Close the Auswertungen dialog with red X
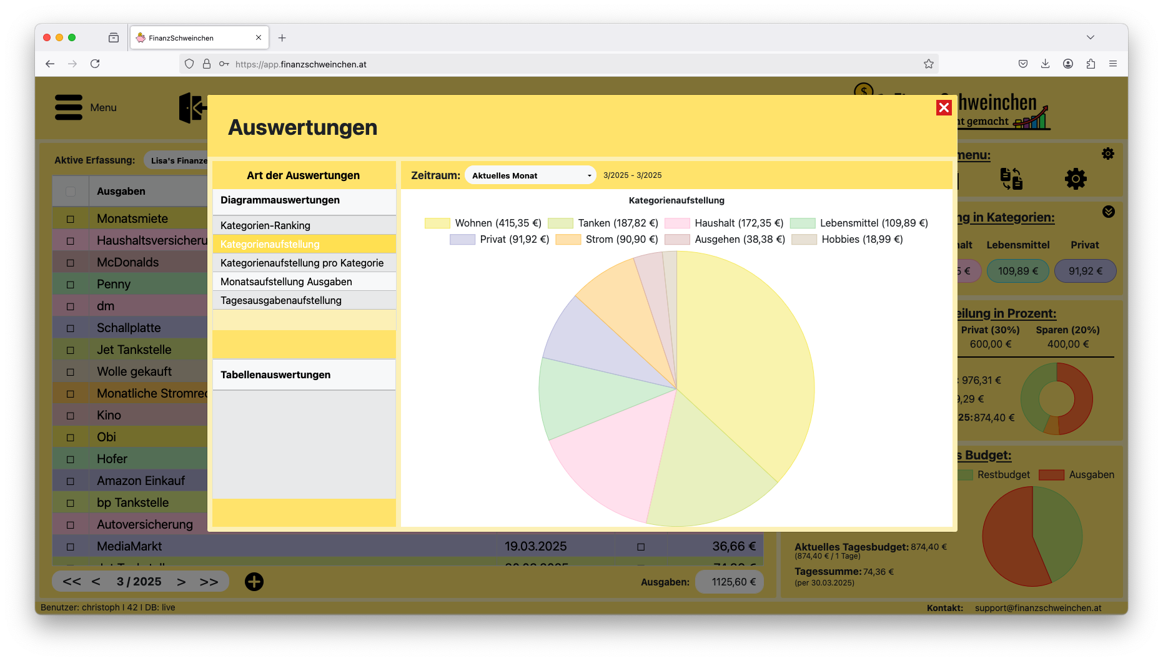 [x=944, y=108]
